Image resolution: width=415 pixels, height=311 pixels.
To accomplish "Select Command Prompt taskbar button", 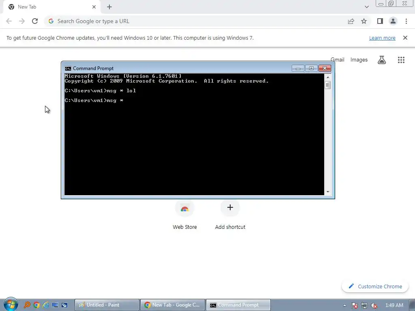I will [238, 305].
